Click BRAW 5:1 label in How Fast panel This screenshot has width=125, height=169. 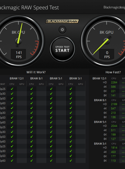[x=100, y=122]
